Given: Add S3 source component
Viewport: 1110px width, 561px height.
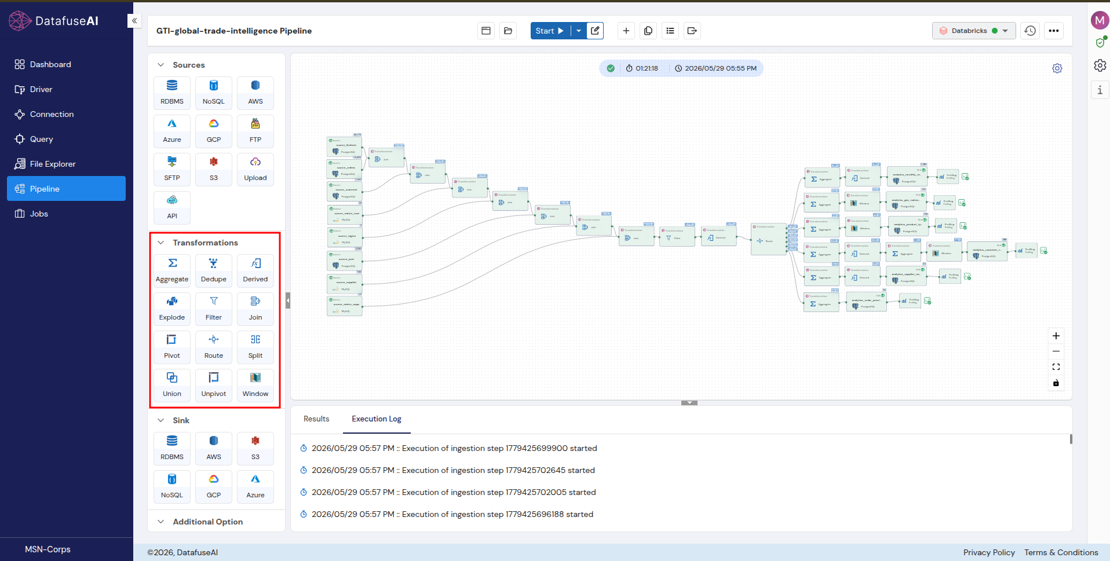Looking at the screenshot, I should click(214, 169).
